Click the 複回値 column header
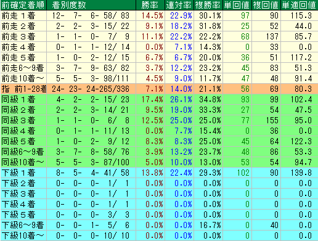This screenshot has height=241, width=318. [x=266, y=5]
